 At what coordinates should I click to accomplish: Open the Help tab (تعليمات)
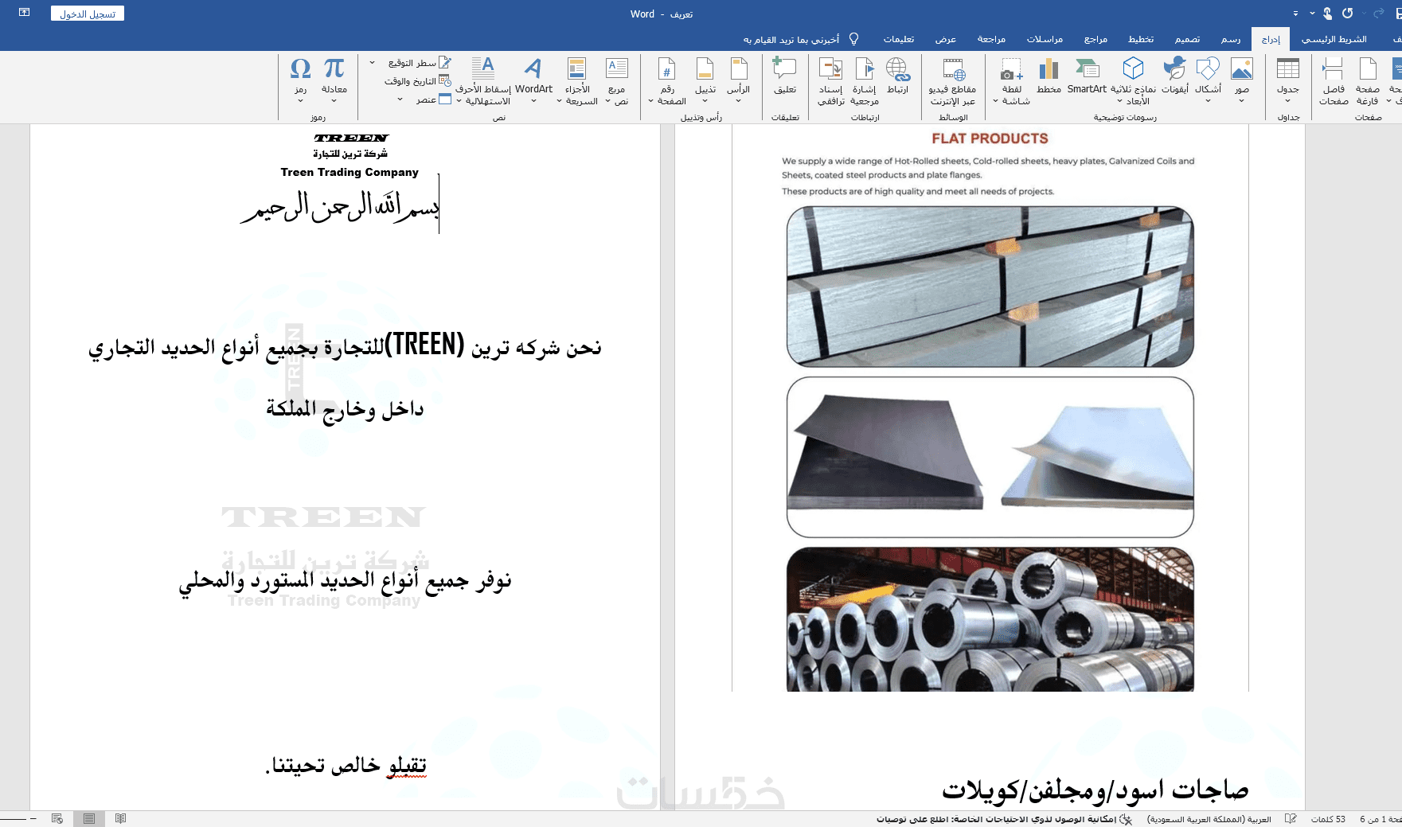898,39
